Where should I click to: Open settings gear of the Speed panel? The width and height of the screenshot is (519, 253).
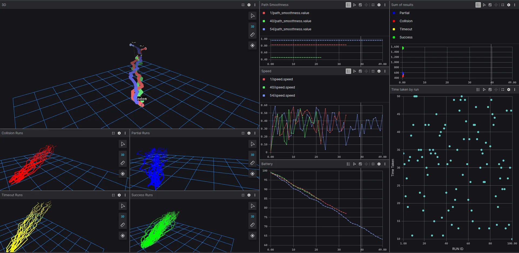379,71
